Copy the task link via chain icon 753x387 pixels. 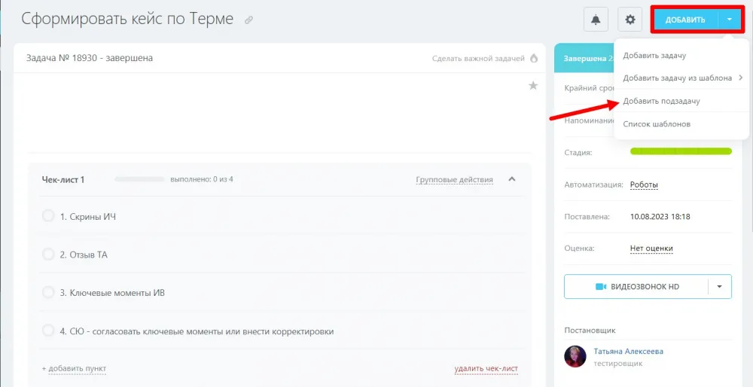[248, 20]
